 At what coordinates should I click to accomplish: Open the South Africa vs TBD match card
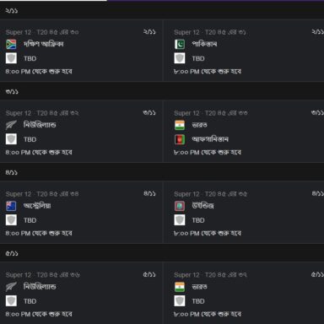(81, 51)
